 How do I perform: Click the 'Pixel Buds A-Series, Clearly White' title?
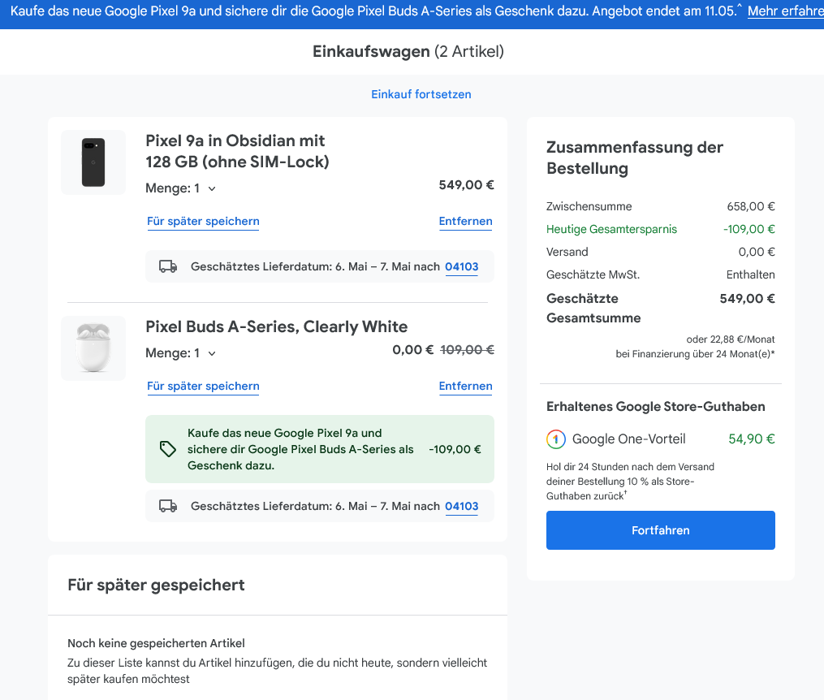pyautogui.click(x=276, y=326)
